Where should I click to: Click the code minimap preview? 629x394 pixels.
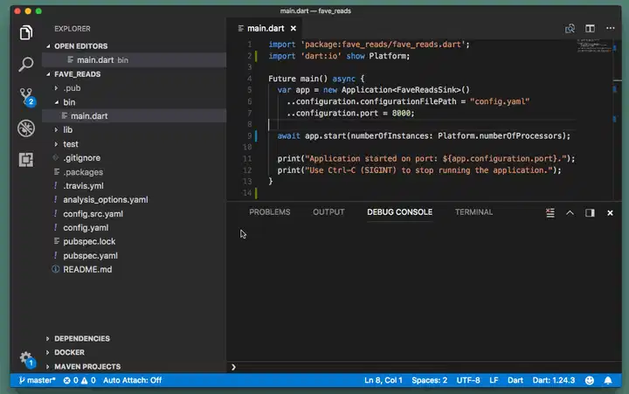595,45
